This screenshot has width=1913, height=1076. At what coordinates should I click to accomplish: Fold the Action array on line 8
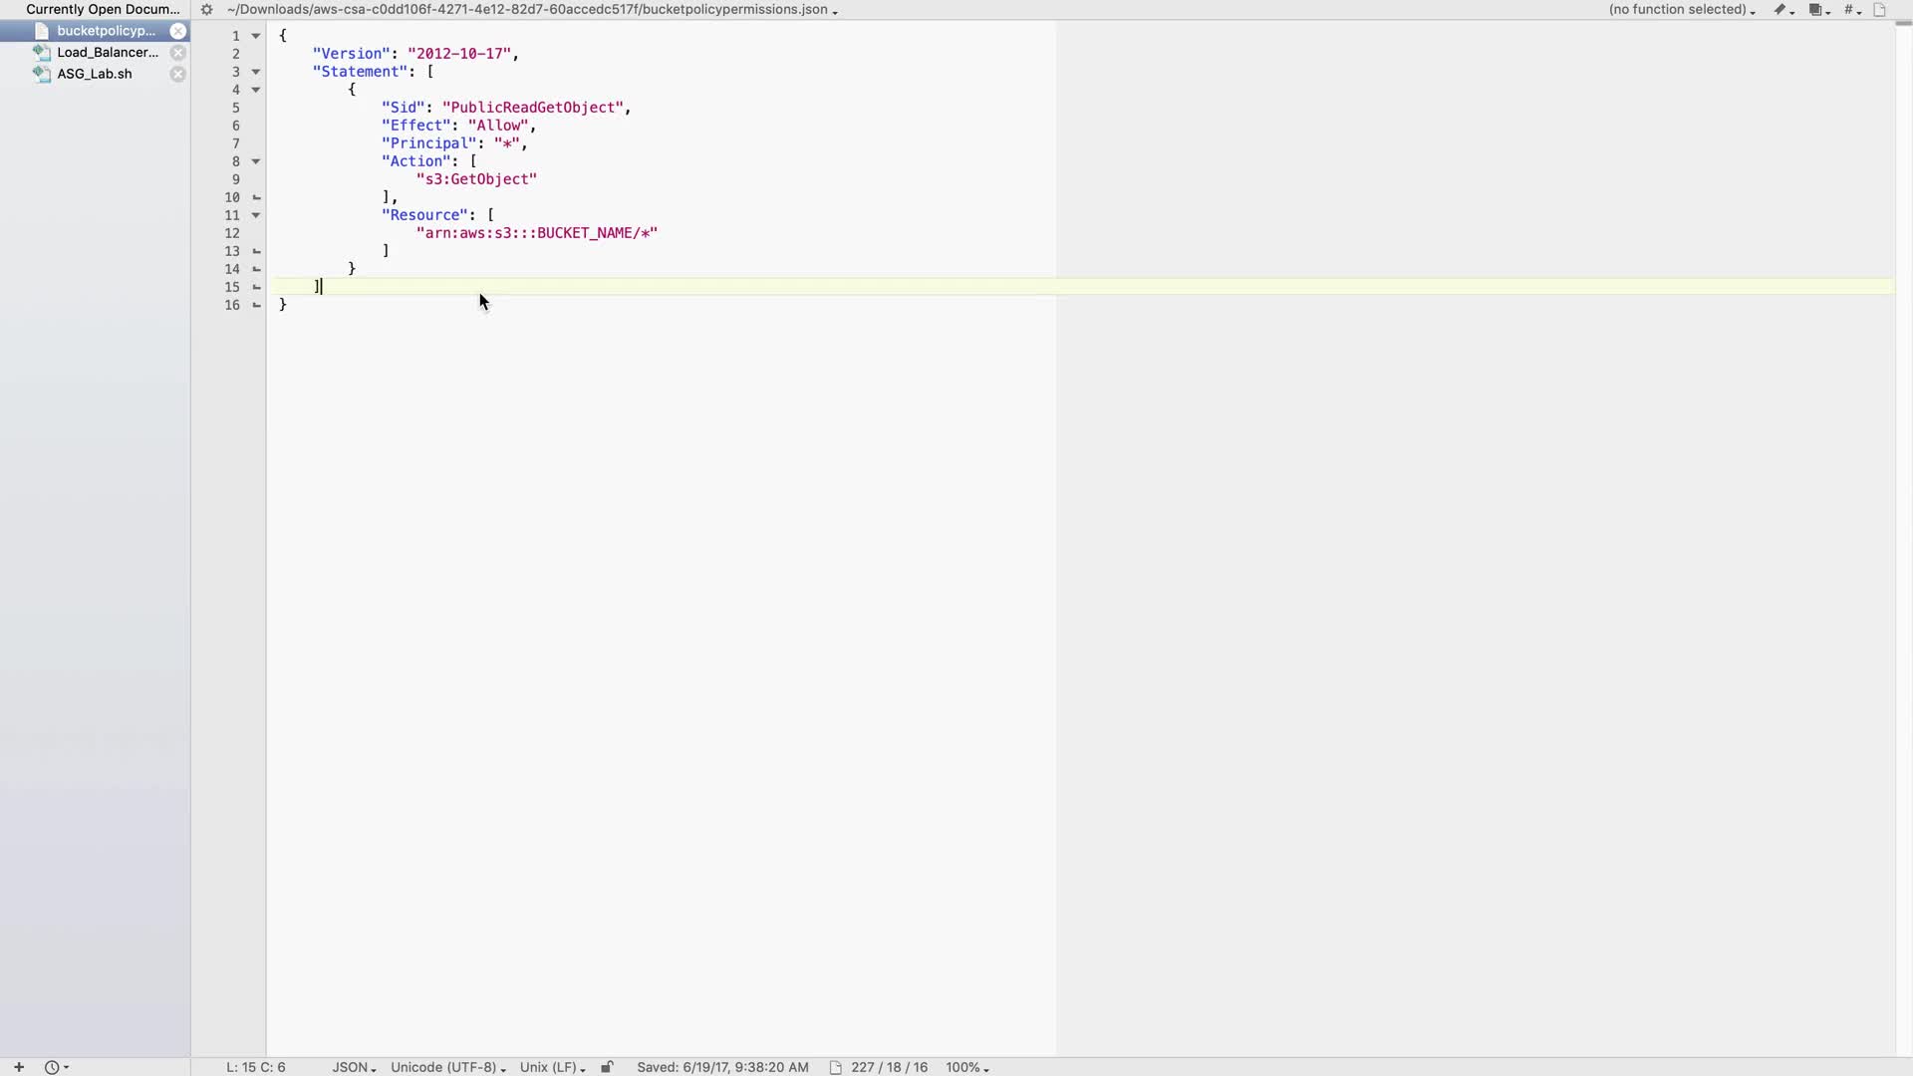(256, 161)
